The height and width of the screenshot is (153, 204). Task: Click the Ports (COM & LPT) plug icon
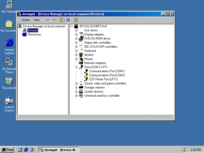tap(81, 67)
